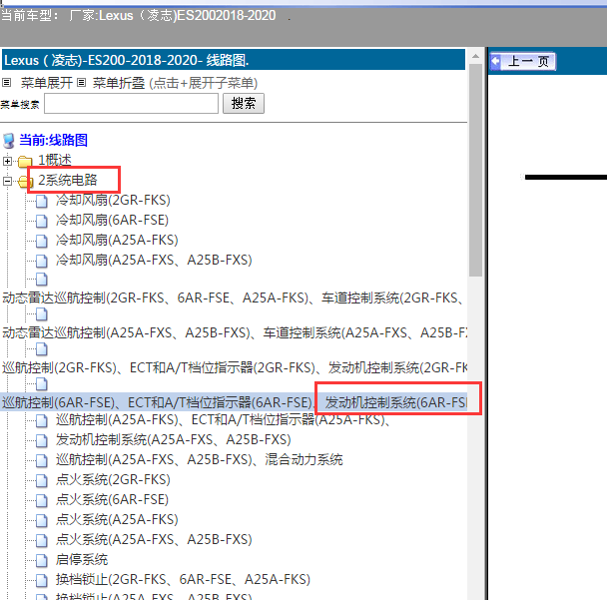Open 巡航控制(A25A-FKS)、ECT和A/T档位指示器 entry

point(224,419)
